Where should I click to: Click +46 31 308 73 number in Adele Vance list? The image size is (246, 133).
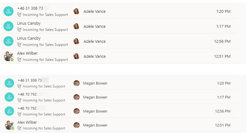(30, 8)
